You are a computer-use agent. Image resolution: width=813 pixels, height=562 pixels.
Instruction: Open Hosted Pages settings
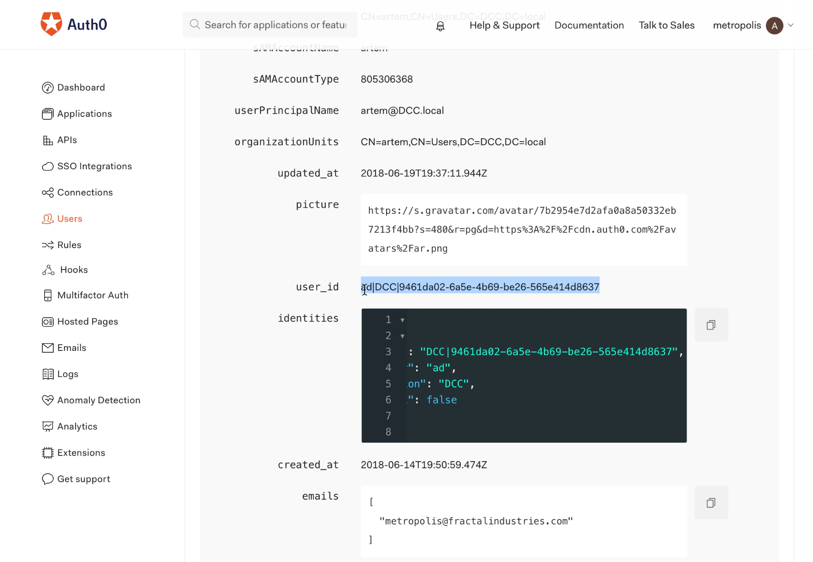coord(87,322)
